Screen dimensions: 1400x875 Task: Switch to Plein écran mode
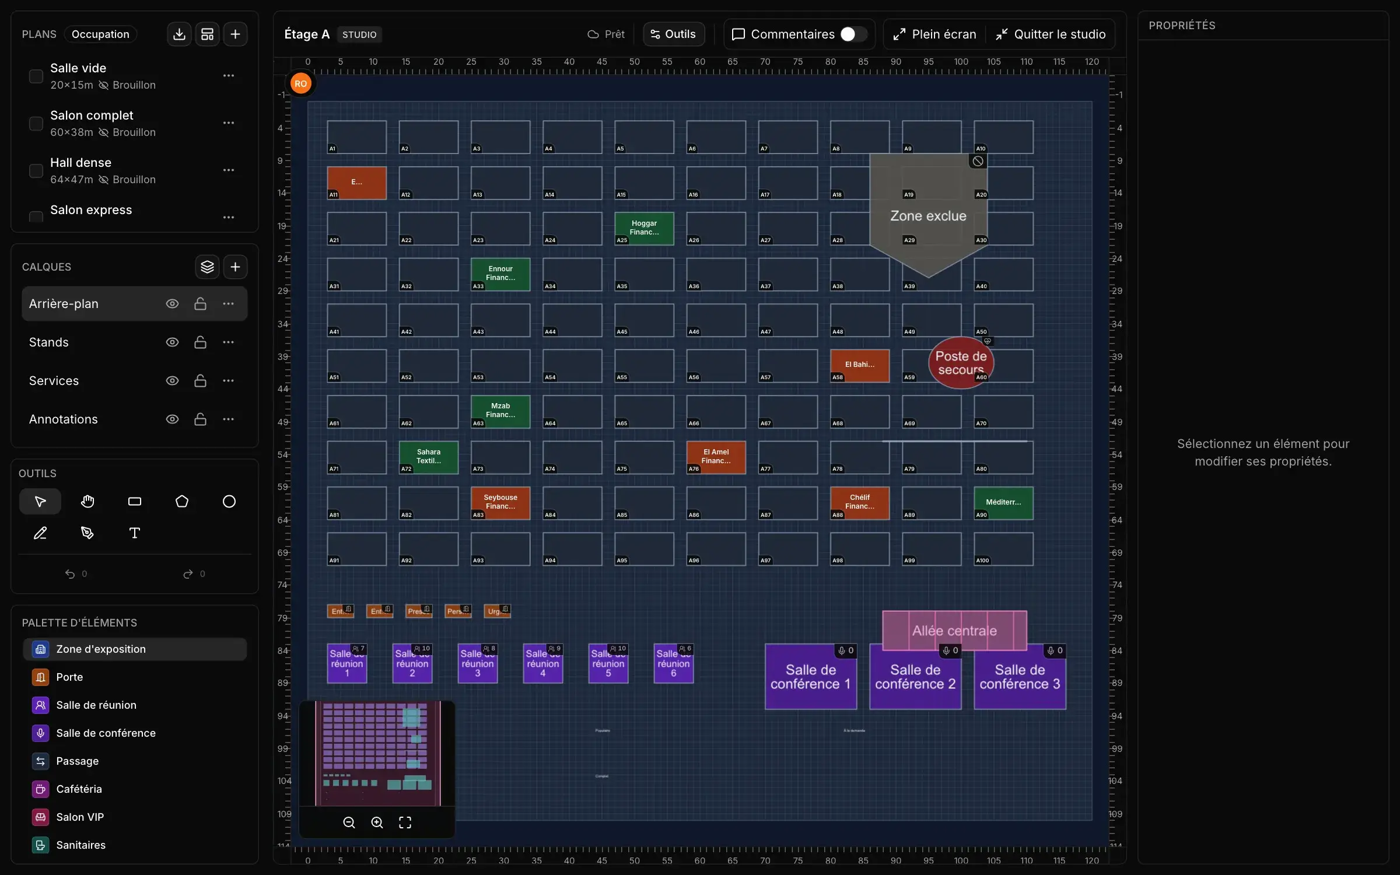pyautogui.click(x=935, y=34)
